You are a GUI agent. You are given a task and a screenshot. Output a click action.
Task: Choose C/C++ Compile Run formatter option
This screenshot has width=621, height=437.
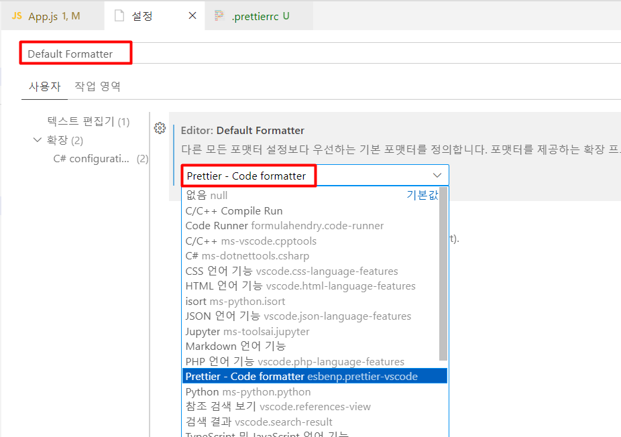(x=311, y=210)
